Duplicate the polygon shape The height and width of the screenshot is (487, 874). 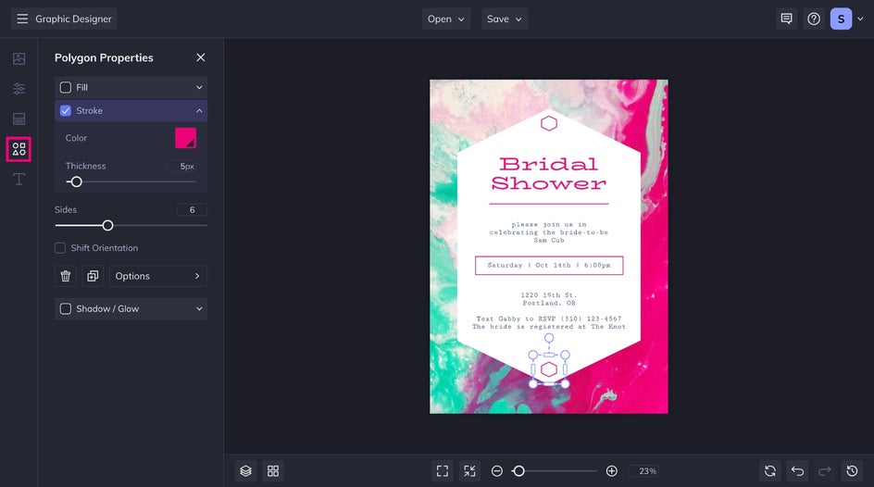(x=93, y=276)
